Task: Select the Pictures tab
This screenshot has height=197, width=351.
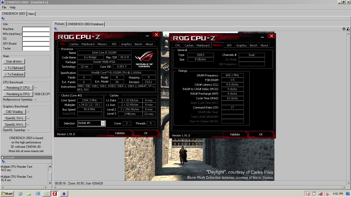Action: coord(60,24)
